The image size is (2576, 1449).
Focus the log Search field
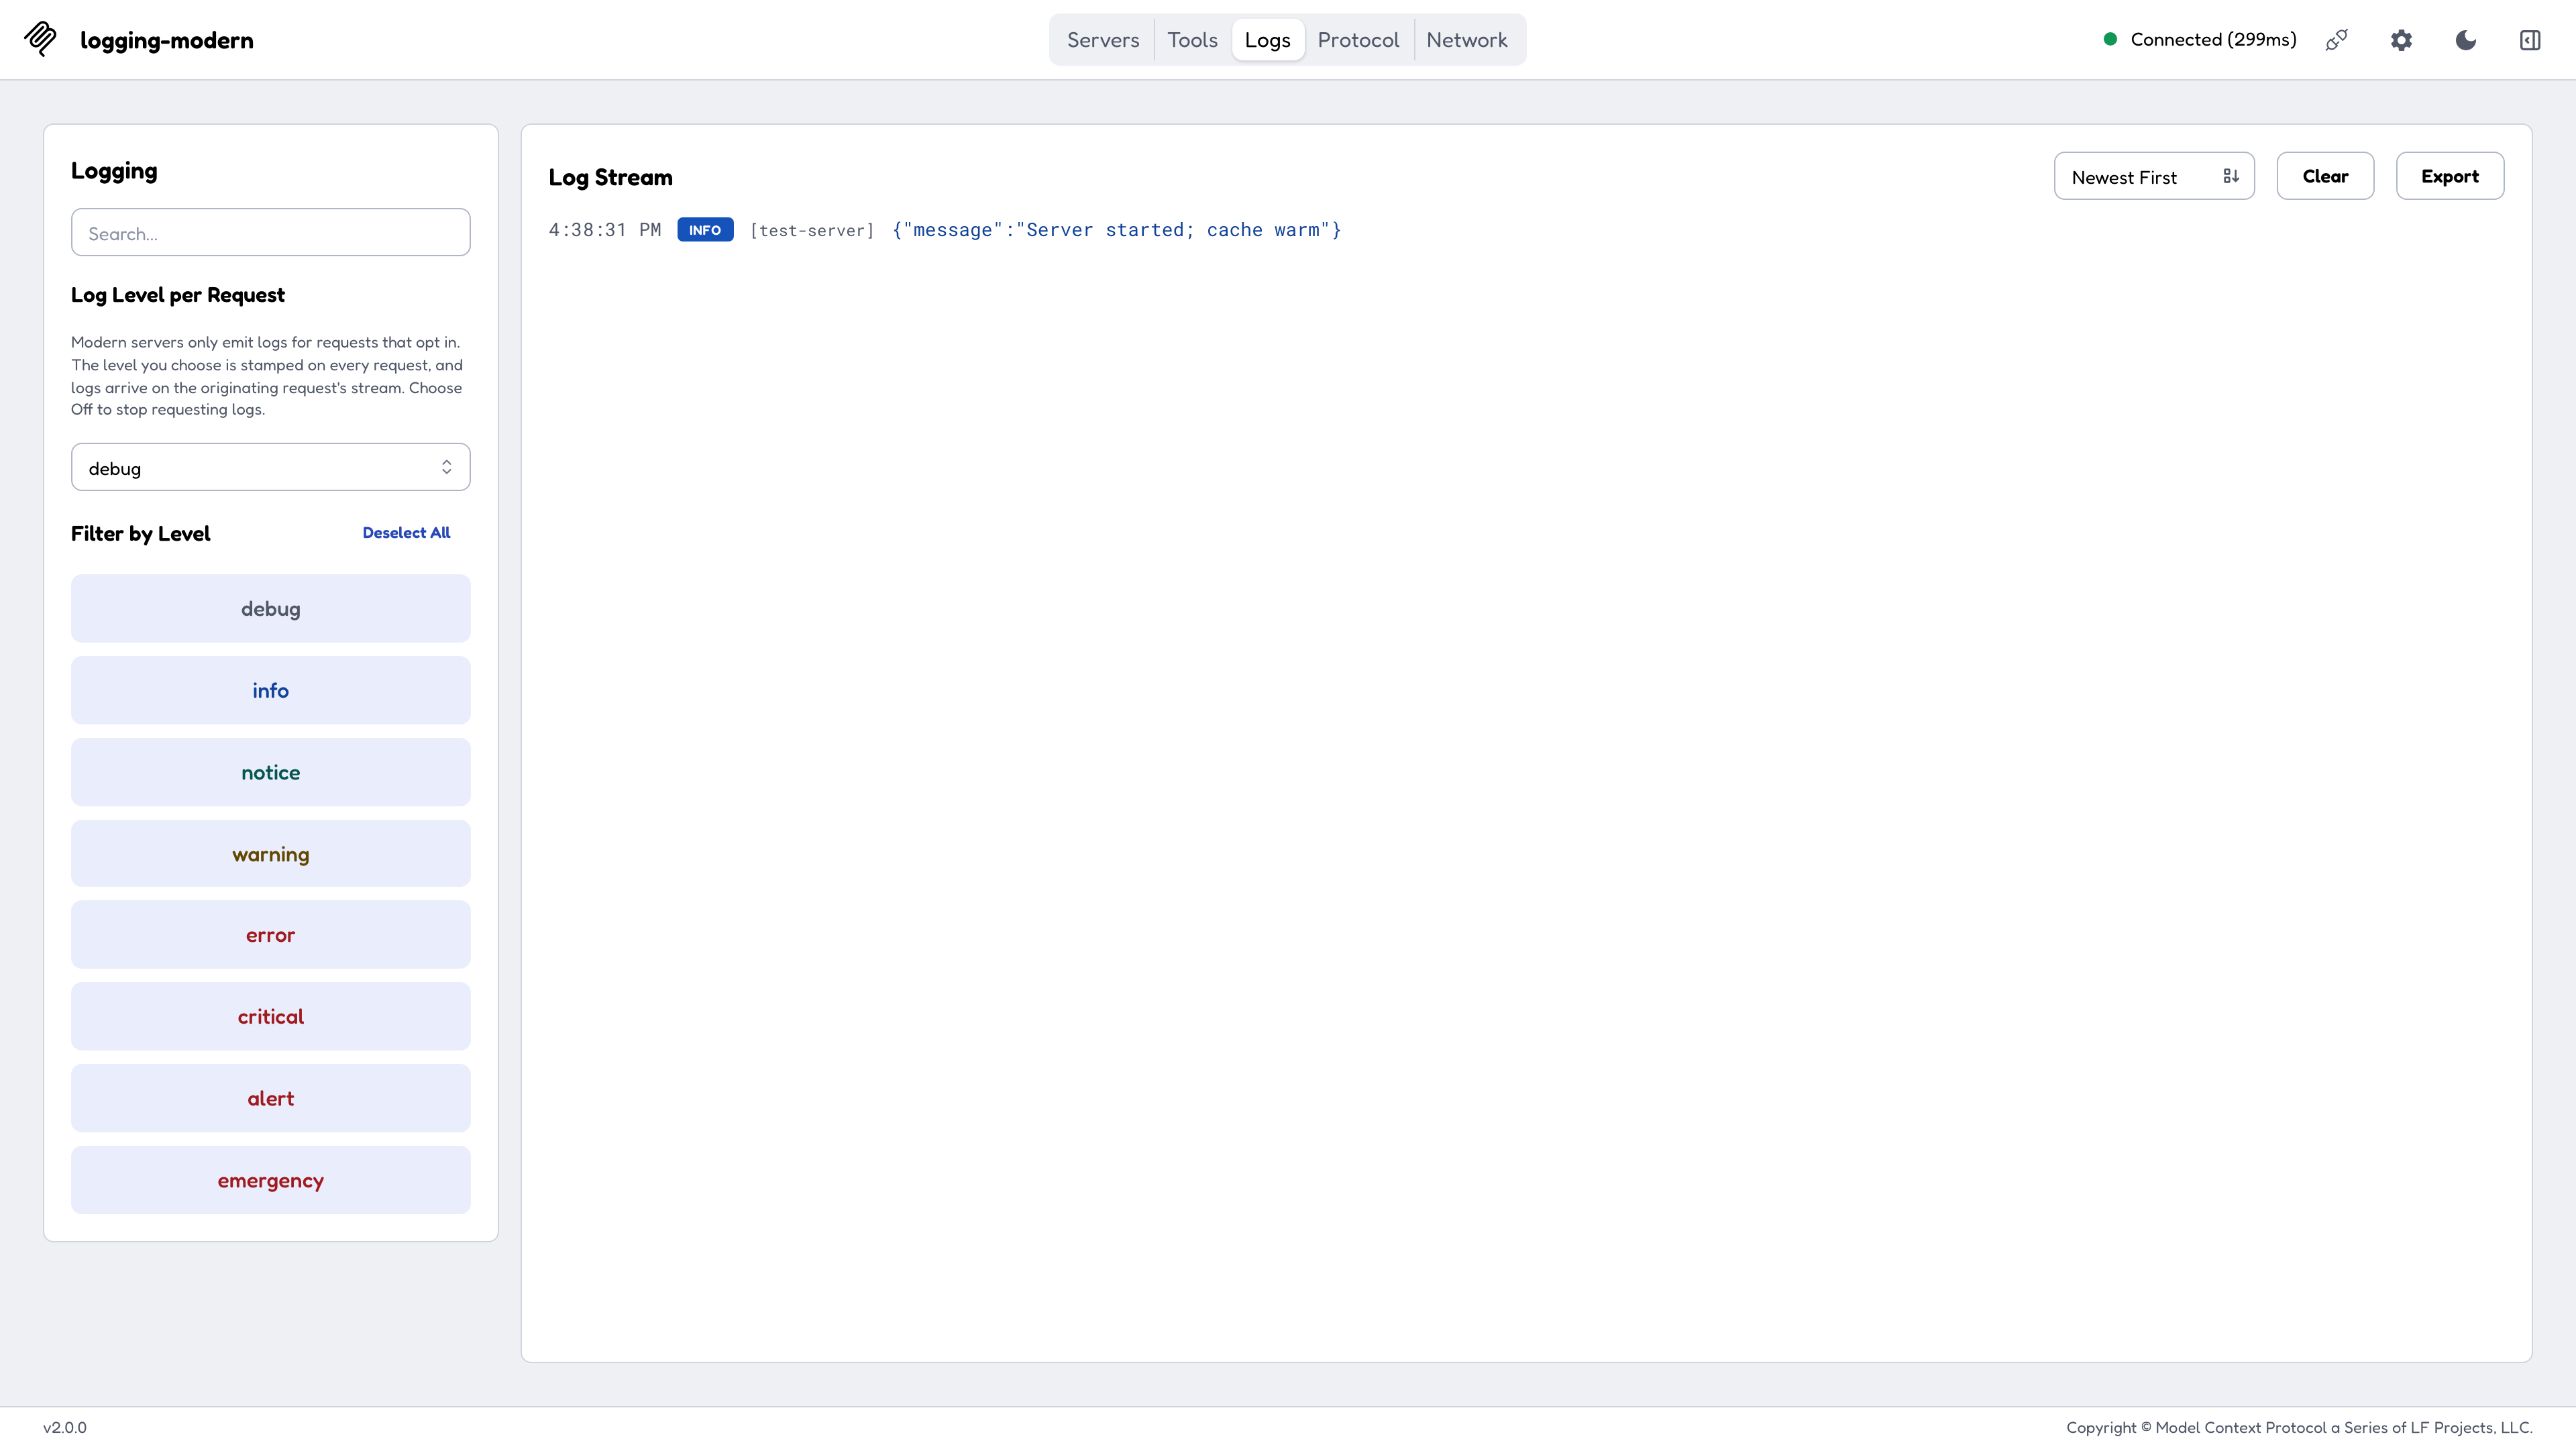[271, 232]
